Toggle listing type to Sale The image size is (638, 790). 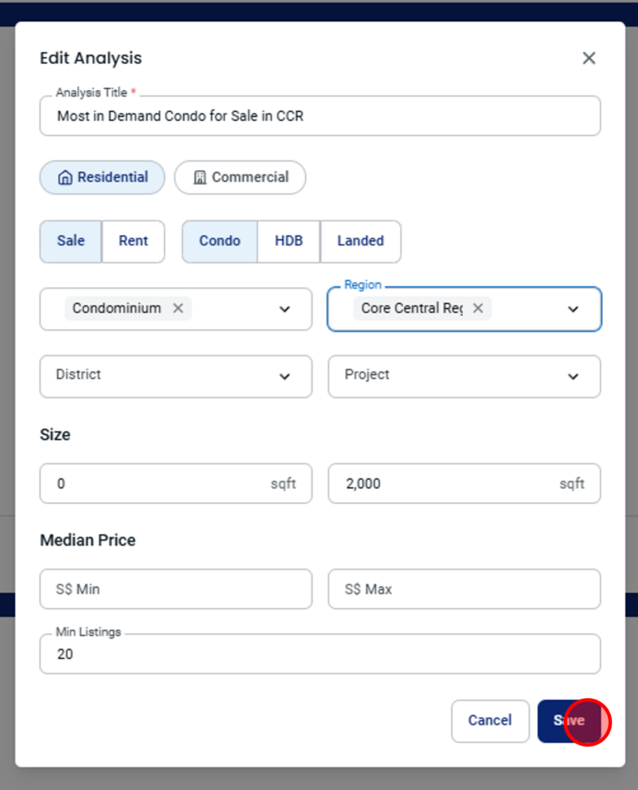tap(71, 241)
